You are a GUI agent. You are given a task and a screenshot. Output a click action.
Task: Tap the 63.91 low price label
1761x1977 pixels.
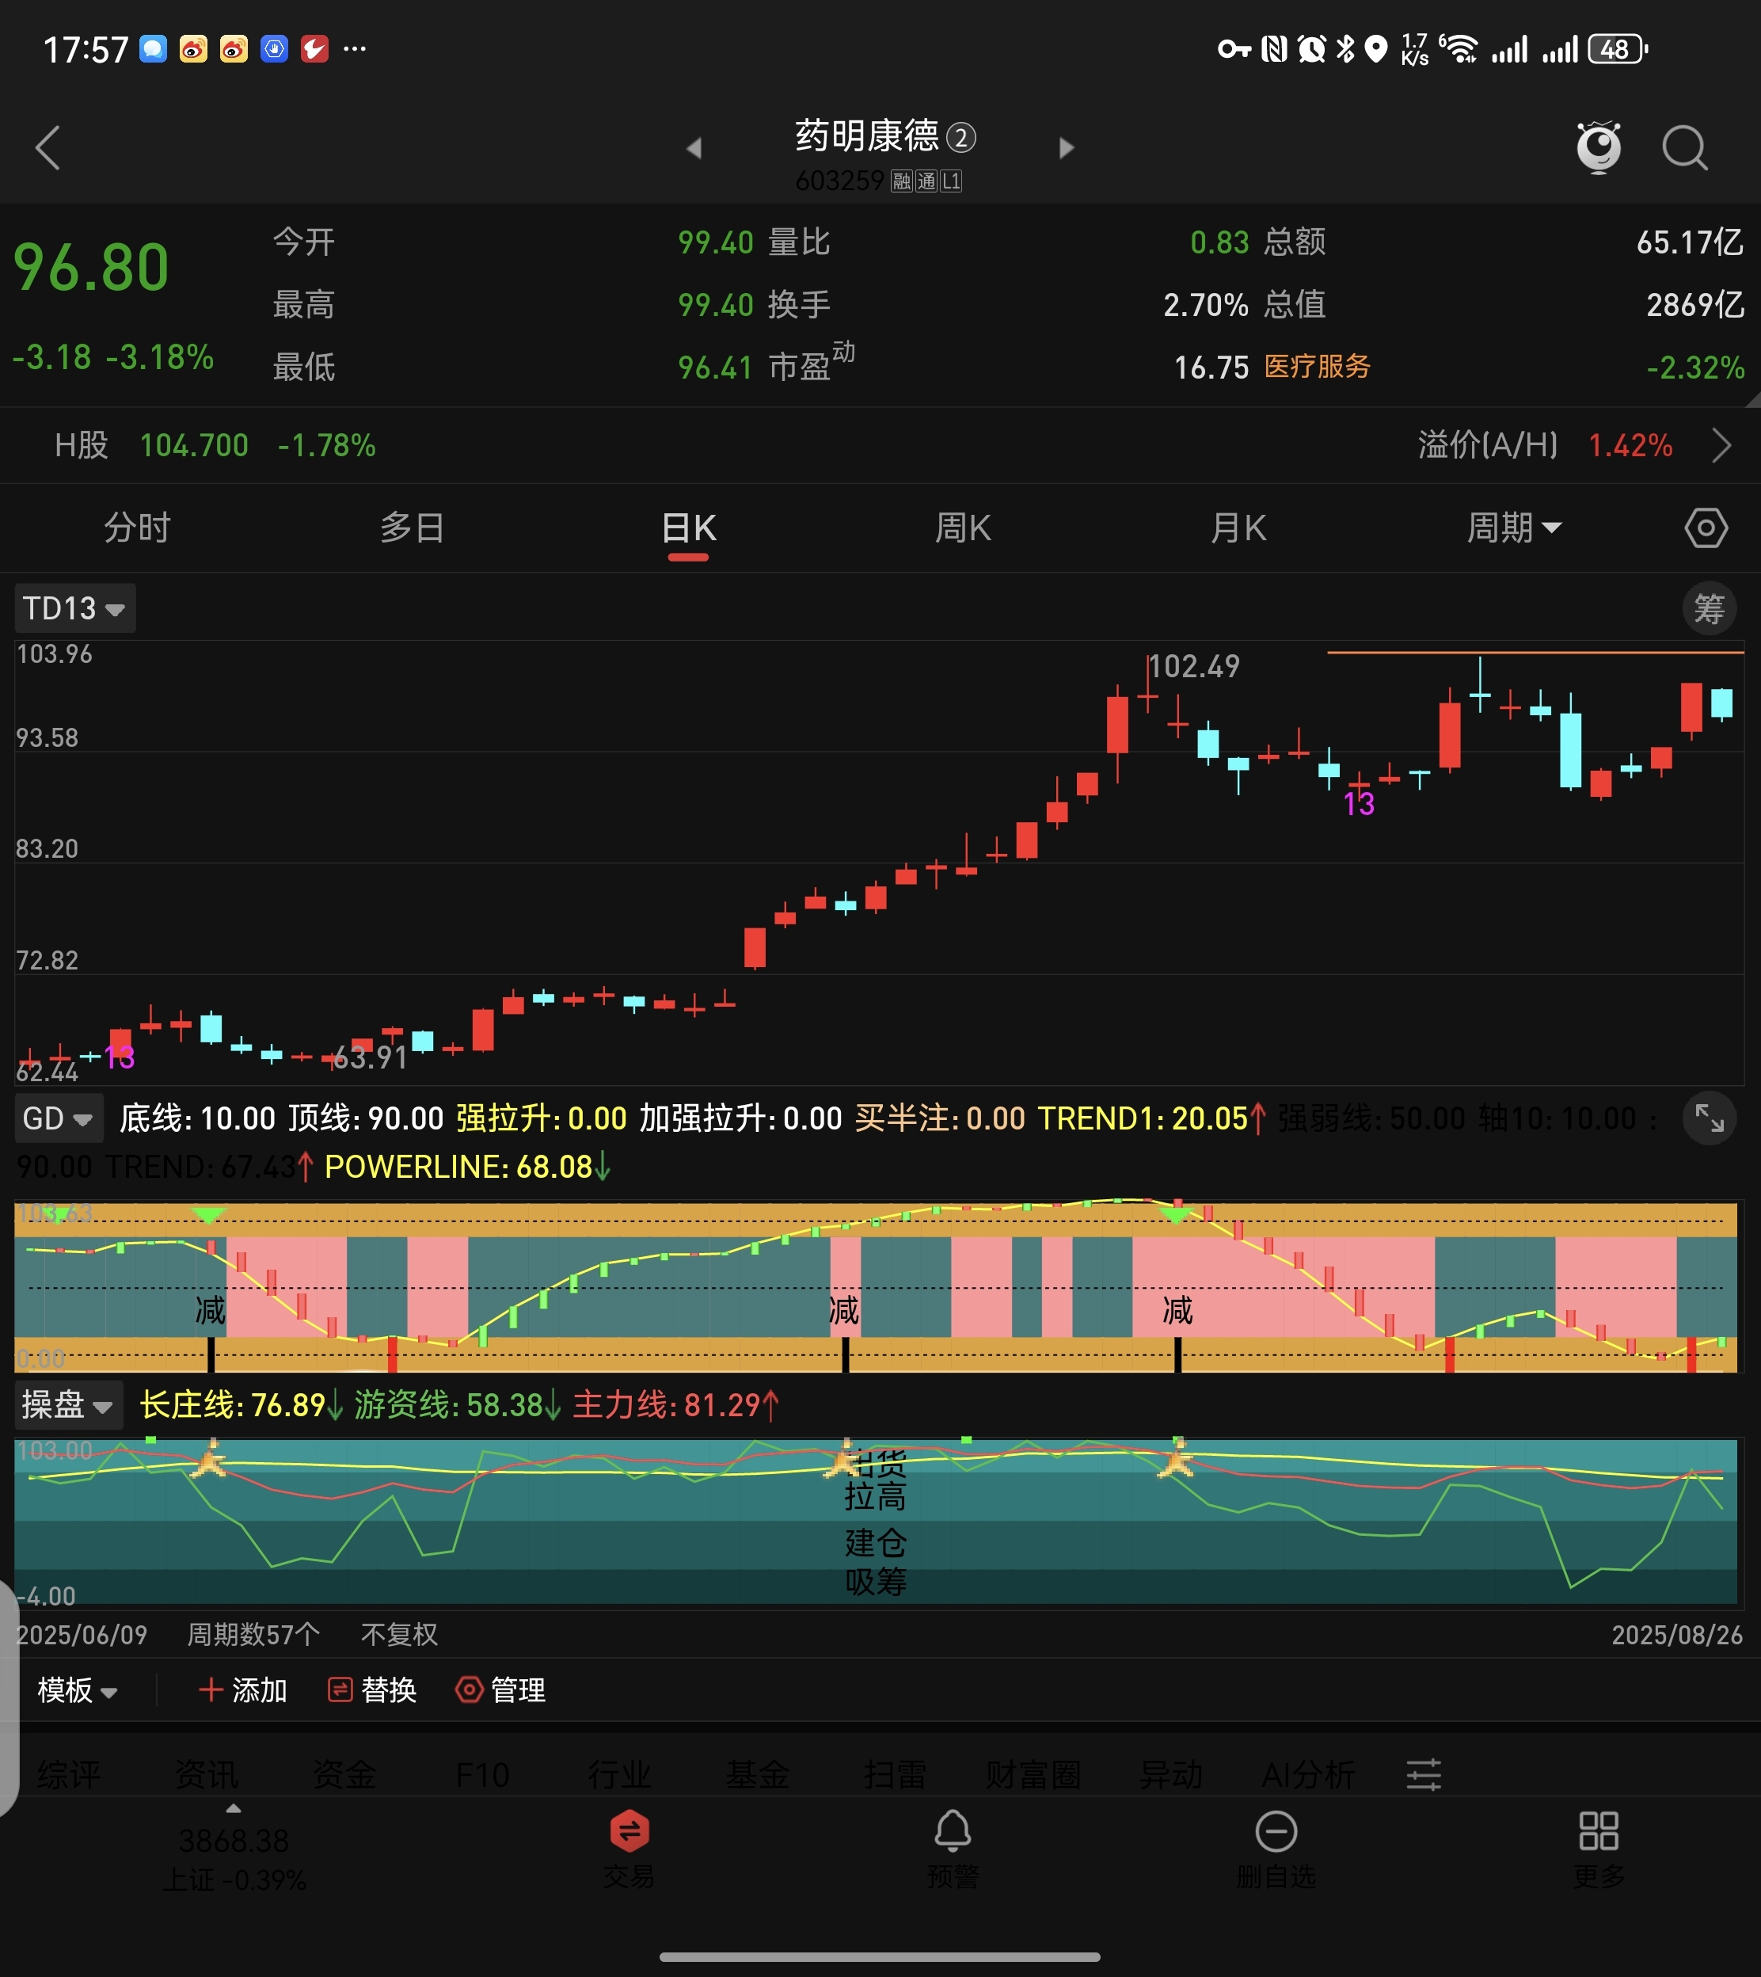tap(370, 1057)
